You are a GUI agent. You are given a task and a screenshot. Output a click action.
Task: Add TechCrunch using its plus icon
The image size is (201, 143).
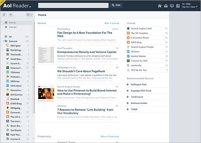coord(128,97)
